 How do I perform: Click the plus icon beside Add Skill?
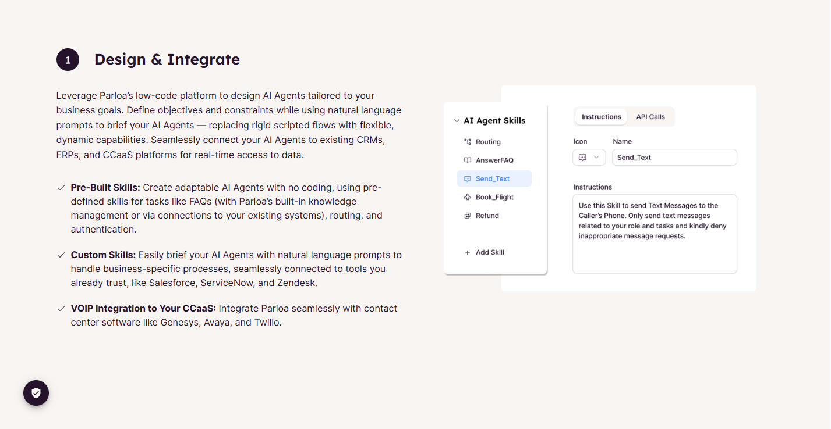[x=467, y=252]
